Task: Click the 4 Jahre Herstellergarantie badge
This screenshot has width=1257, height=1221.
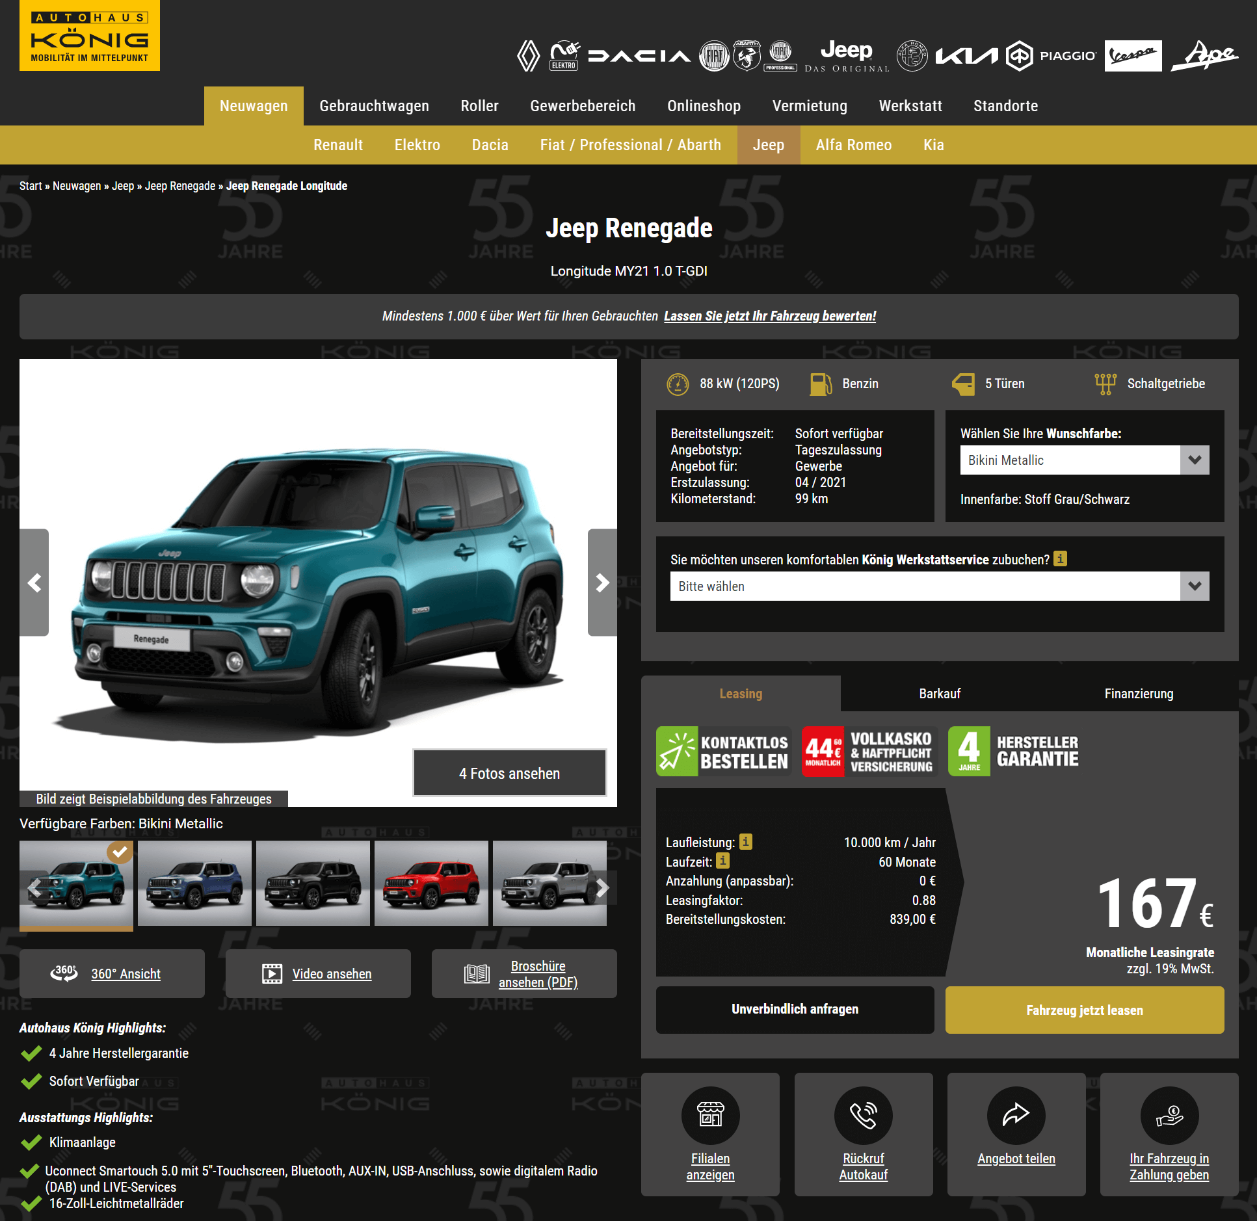Action: click(x=1016, y=752)
